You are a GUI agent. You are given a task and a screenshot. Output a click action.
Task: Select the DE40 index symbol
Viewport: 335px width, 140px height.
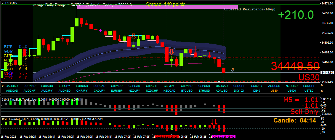257,90
